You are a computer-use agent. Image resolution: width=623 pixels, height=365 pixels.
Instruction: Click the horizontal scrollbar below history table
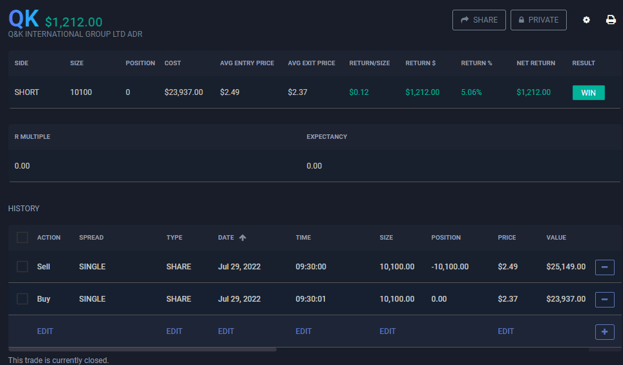click(142, 349)
